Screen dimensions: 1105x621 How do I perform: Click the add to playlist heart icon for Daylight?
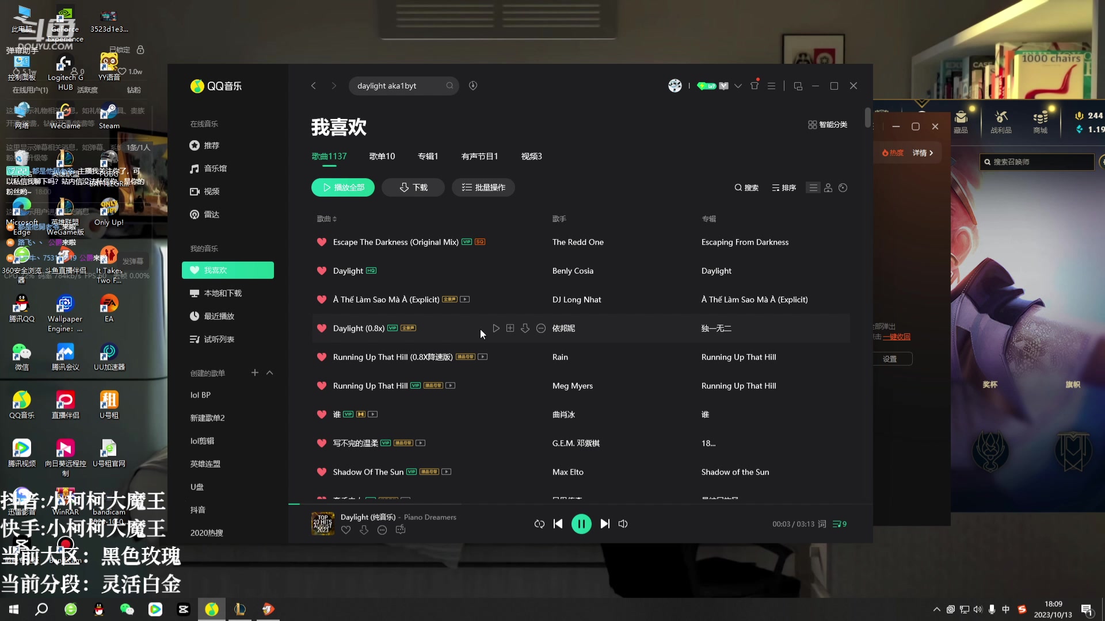pyautogui.click(x=321, y=271)
